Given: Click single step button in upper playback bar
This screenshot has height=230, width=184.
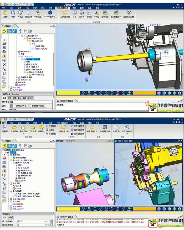Looking at the screenshot, I should [x=174, y=93].
